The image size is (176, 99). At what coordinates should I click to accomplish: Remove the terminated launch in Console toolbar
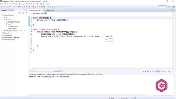[x=145, y=71]
